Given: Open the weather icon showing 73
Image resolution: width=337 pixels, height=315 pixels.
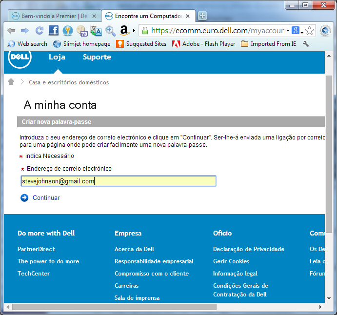Looking at the screenshot, I should coord(82,31).
